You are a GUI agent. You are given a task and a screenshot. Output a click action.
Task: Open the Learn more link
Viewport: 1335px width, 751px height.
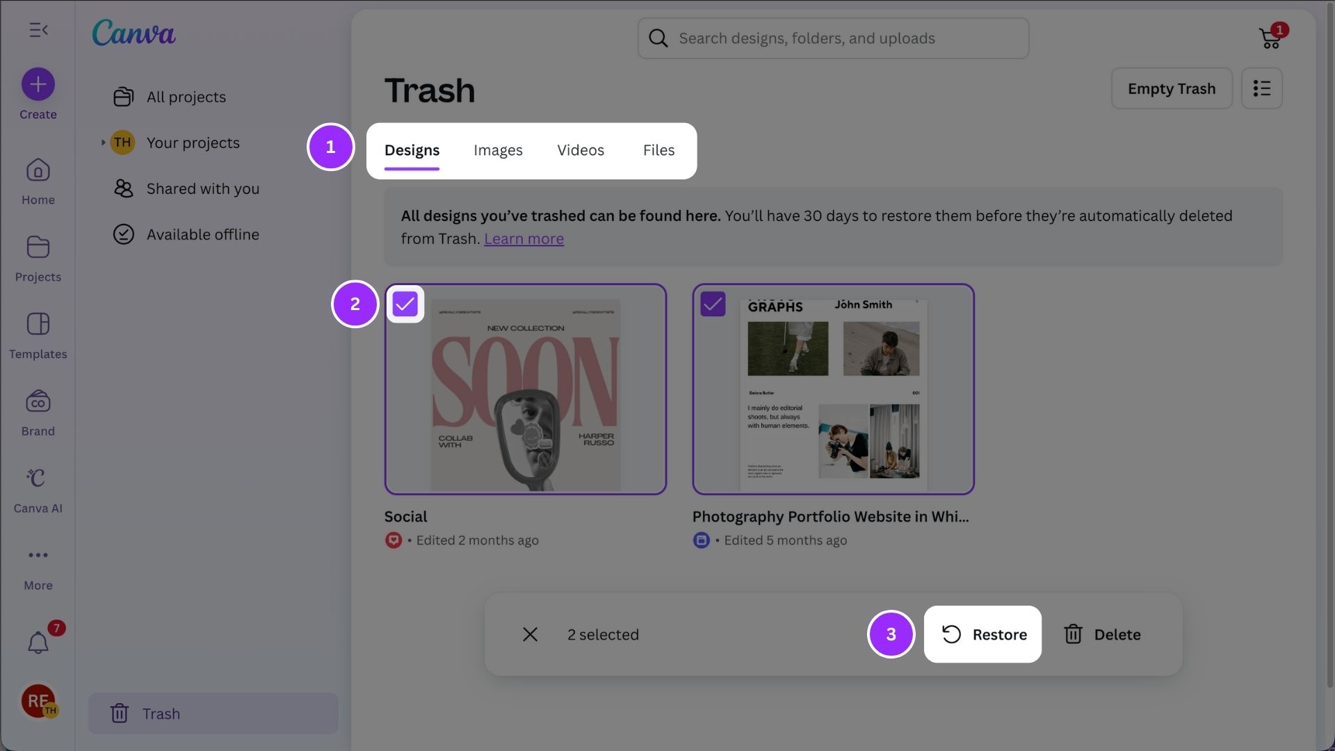(524, 239)
